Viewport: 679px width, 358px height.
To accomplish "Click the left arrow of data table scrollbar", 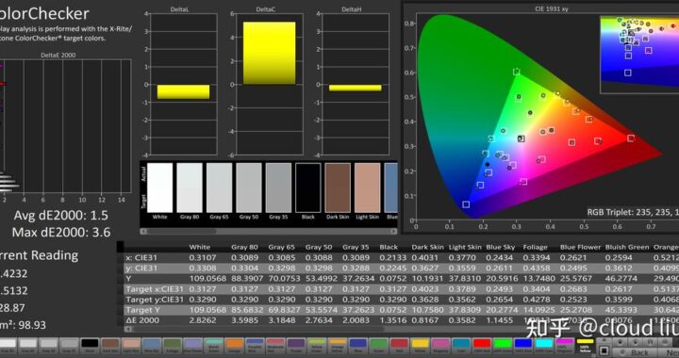I will tap(127, 330).
